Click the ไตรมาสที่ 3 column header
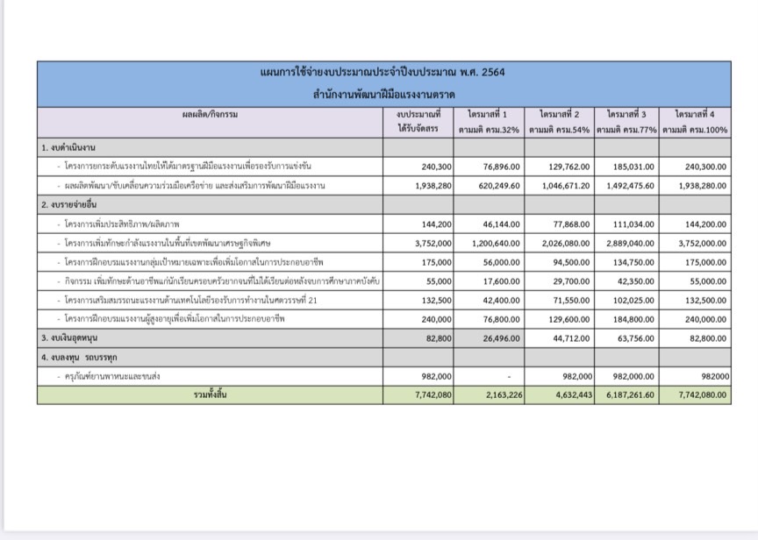758x540 pixels. click(x=626, y=122)
